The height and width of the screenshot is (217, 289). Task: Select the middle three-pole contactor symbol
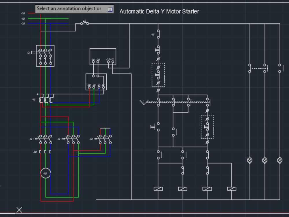pyautogui.click(x=71, y=139)
